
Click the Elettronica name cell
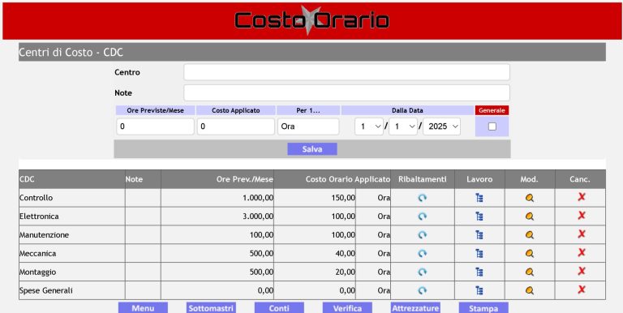pyautogui.click(x=72, y=217)
